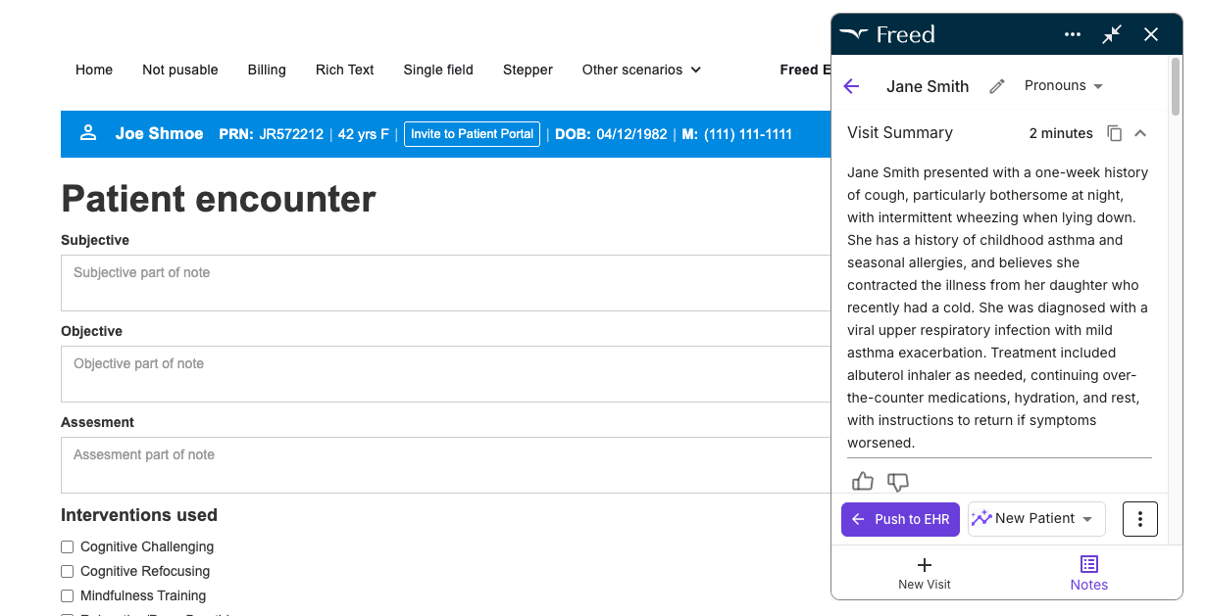The height and width of the screenshot is (616, 1207).
Task: Open the three-dot options beside New Patient
Action: (x=1139, y=518)
